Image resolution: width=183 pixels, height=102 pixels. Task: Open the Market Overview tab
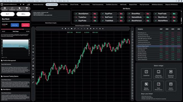point(38,4)
